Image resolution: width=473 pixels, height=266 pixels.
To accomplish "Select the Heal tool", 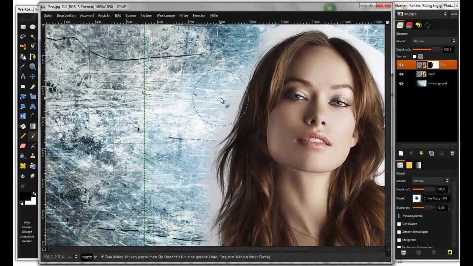I will tap(23, 166).
